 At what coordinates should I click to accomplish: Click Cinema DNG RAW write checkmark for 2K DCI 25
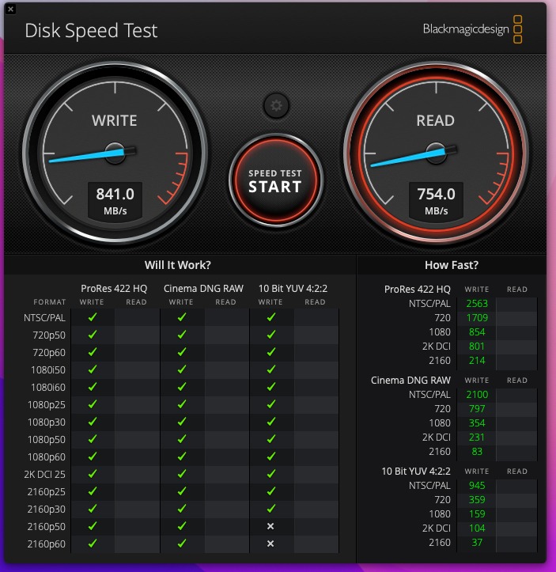coord(182,474)
